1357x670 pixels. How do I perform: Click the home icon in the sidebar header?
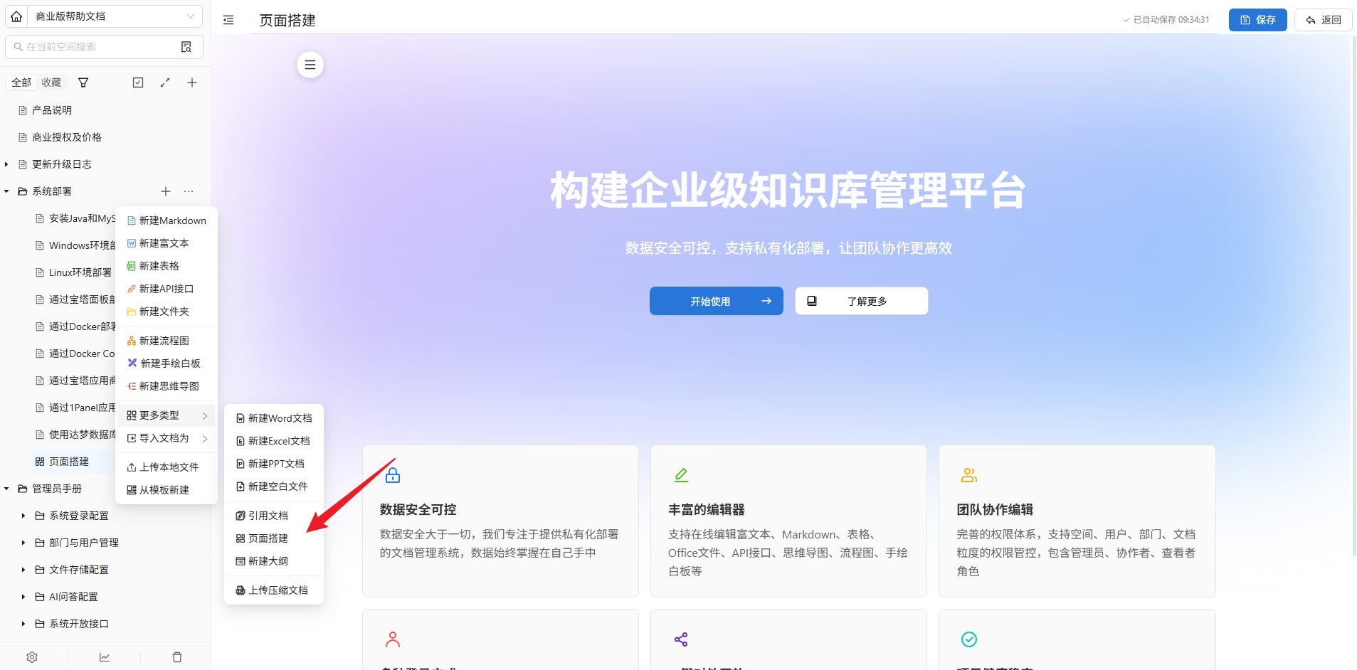click(16, 16)
